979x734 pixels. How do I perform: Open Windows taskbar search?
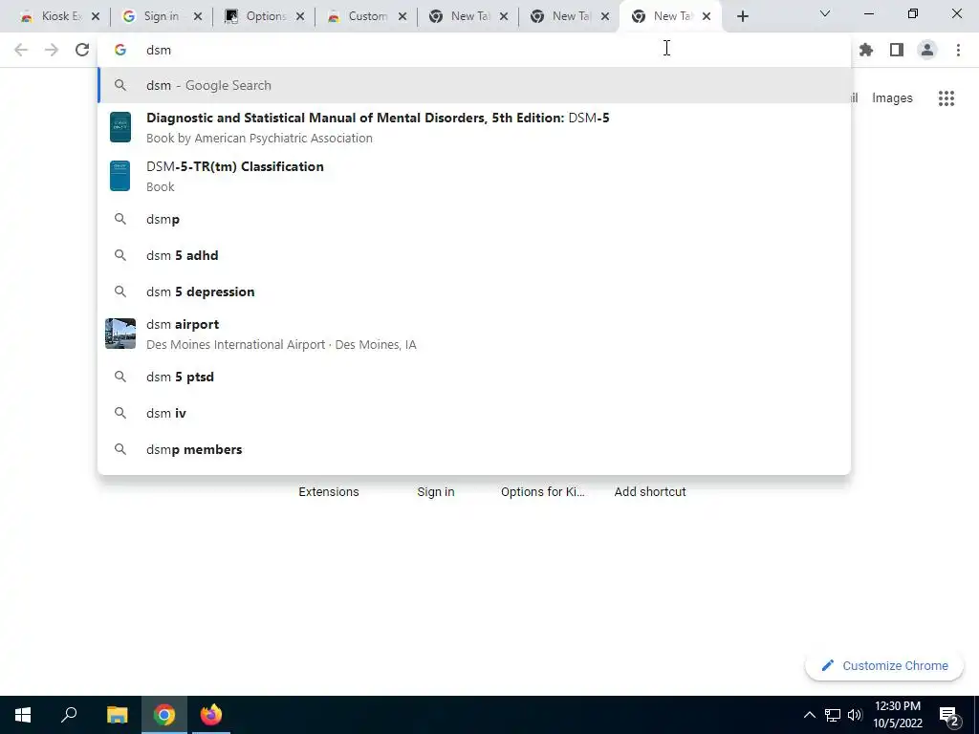[69, 715]
